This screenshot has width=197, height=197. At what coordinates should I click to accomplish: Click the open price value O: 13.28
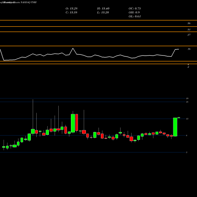point(71,9)
